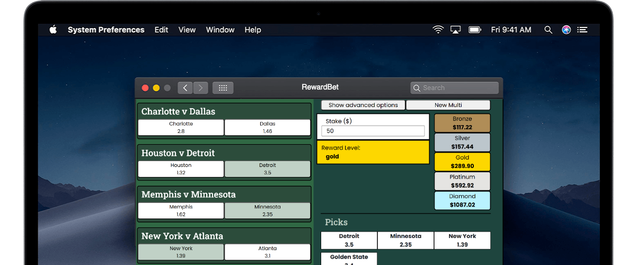This screenshot has height=265, width=636.
Task: Open the View menu
Action: [187, 30]
